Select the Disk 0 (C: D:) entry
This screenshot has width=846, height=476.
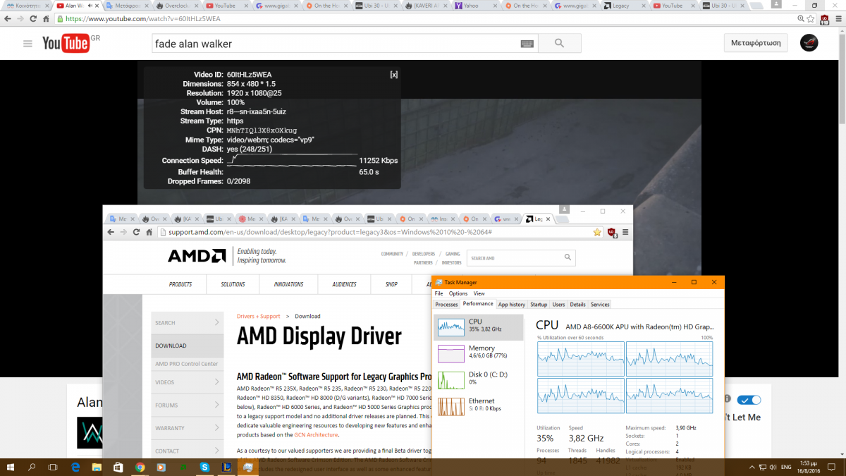[x=479, y=379]
